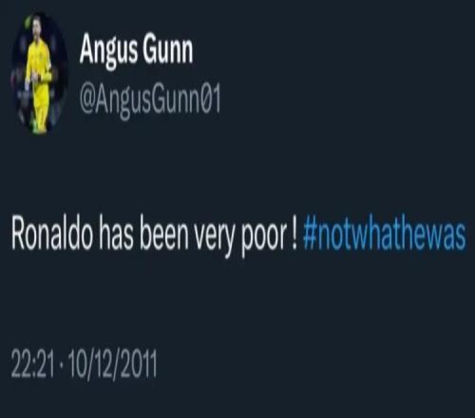The image size is (475, 418).
Task: Open Angus Gunn's circular profile picture
Action: coord(39,74)
